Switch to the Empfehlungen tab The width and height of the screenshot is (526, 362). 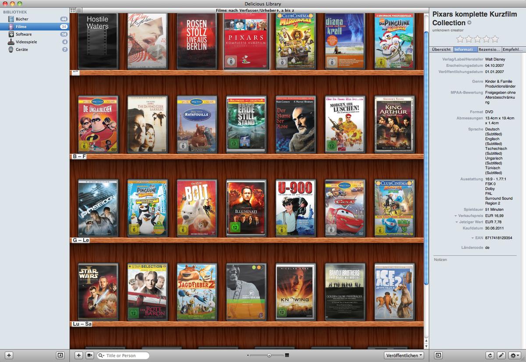point(512,50)
